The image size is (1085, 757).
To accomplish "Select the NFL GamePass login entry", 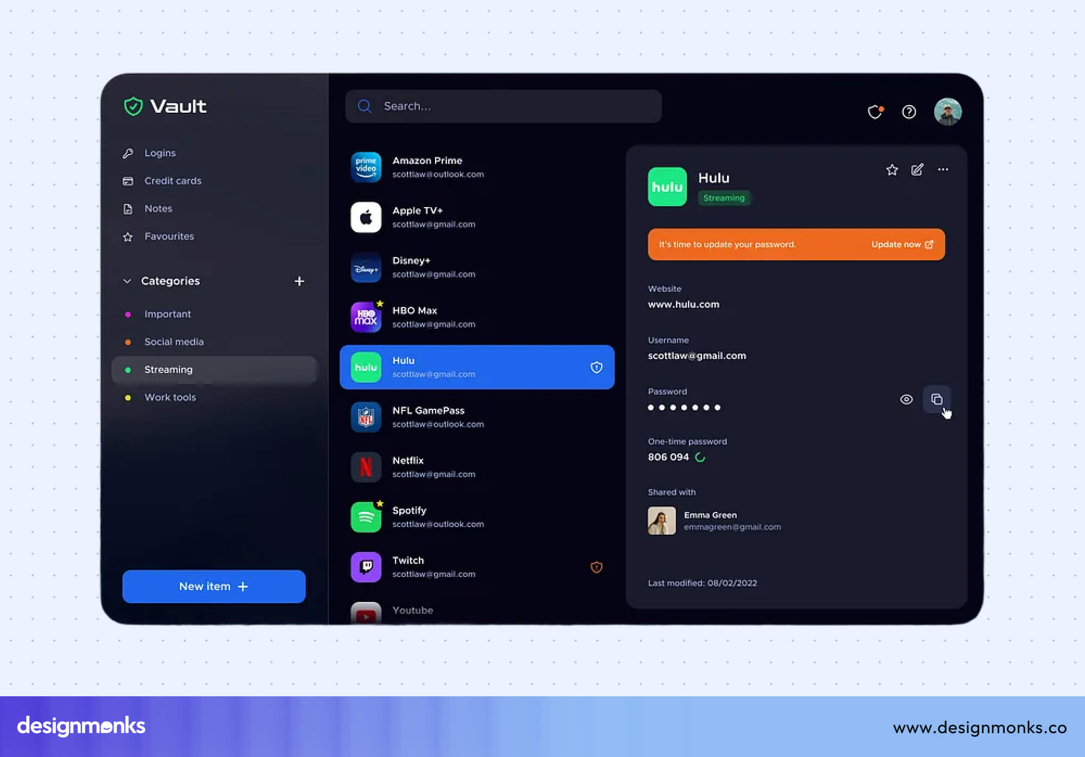I will [476, 417].
